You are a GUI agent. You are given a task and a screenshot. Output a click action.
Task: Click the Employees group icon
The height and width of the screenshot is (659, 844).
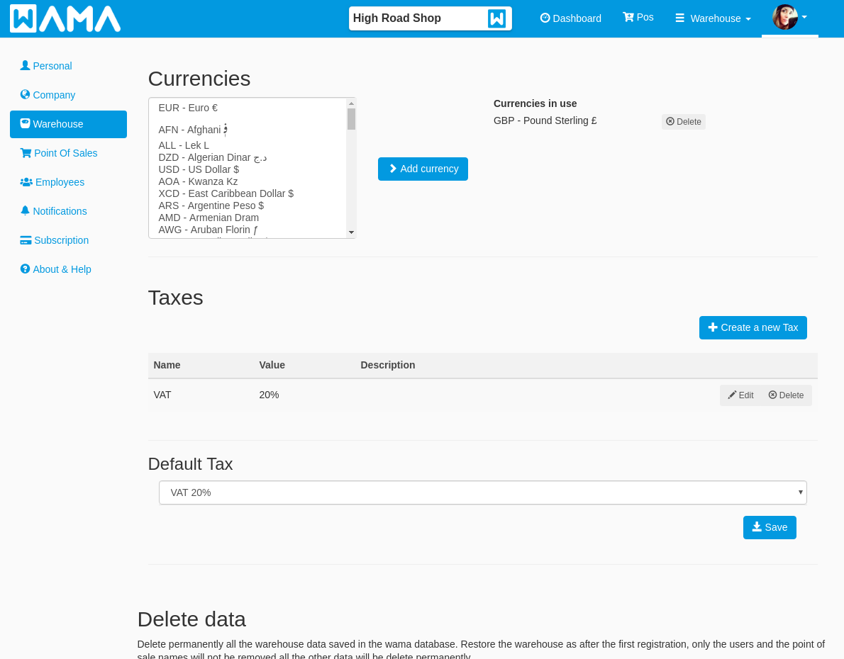pyautogui.click(x=26, y=182)
